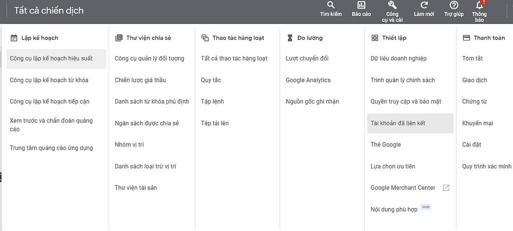Screen dimensions: 513x231
Task: Click the Tìm kiếm search icon
Action: [x=331, y=5]
